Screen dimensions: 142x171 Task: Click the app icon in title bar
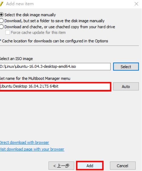pyautogui.click(x=1, y=4)
